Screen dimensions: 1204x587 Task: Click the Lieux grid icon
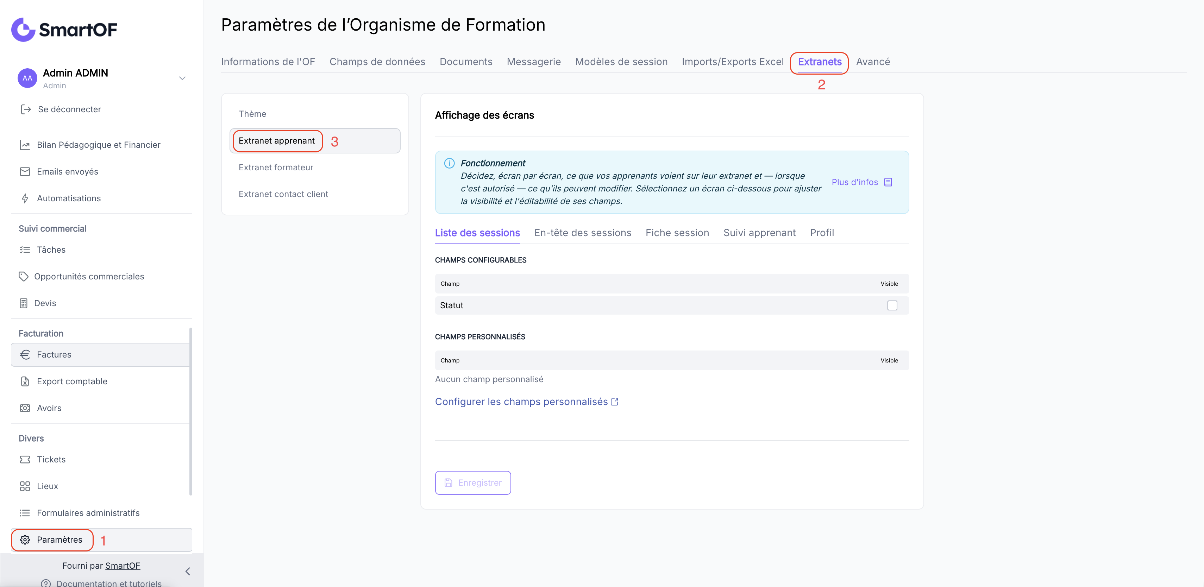[x=25, y=486]
